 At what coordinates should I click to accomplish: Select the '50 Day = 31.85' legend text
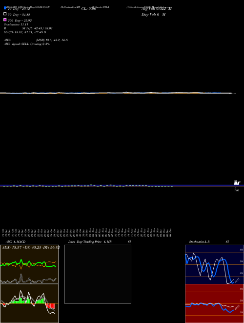tap(19, 15)
